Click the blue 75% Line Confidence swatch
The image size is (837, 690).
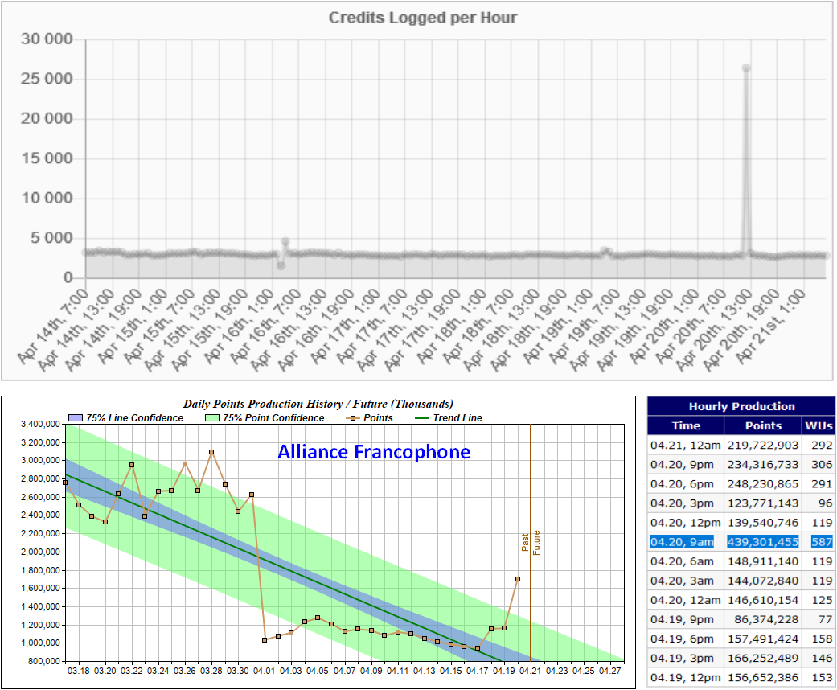click(x=77, y=418)
